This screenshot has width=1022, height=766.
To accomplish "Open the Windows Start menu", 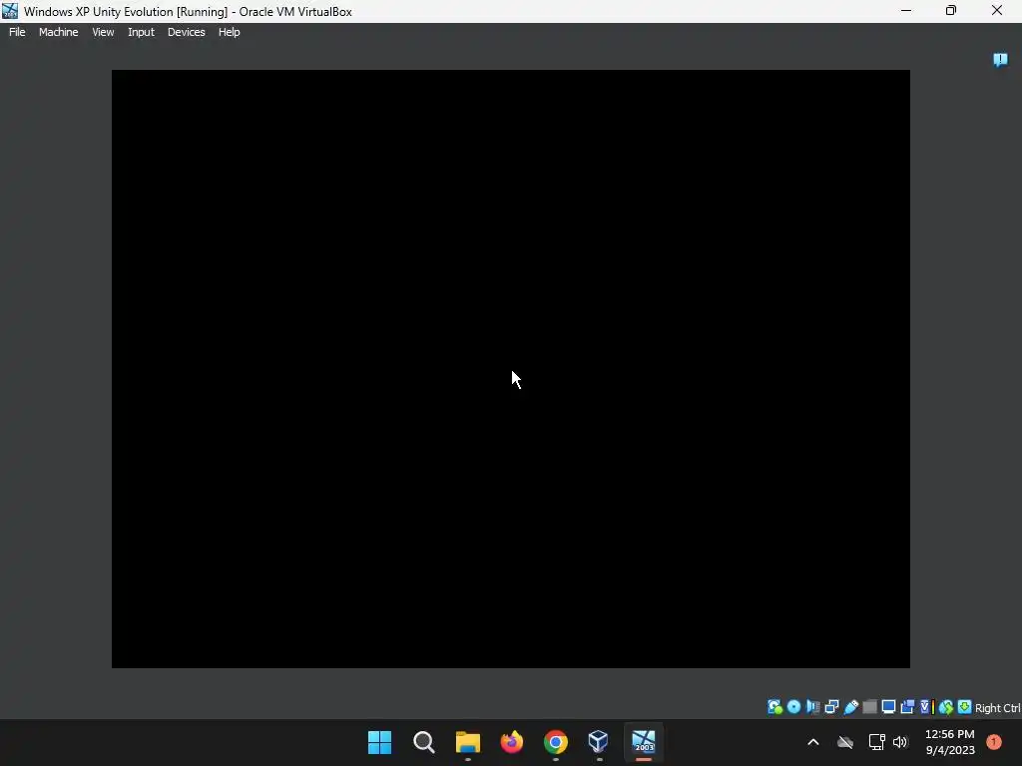I will pyautogui.click(x=379, y=742).
